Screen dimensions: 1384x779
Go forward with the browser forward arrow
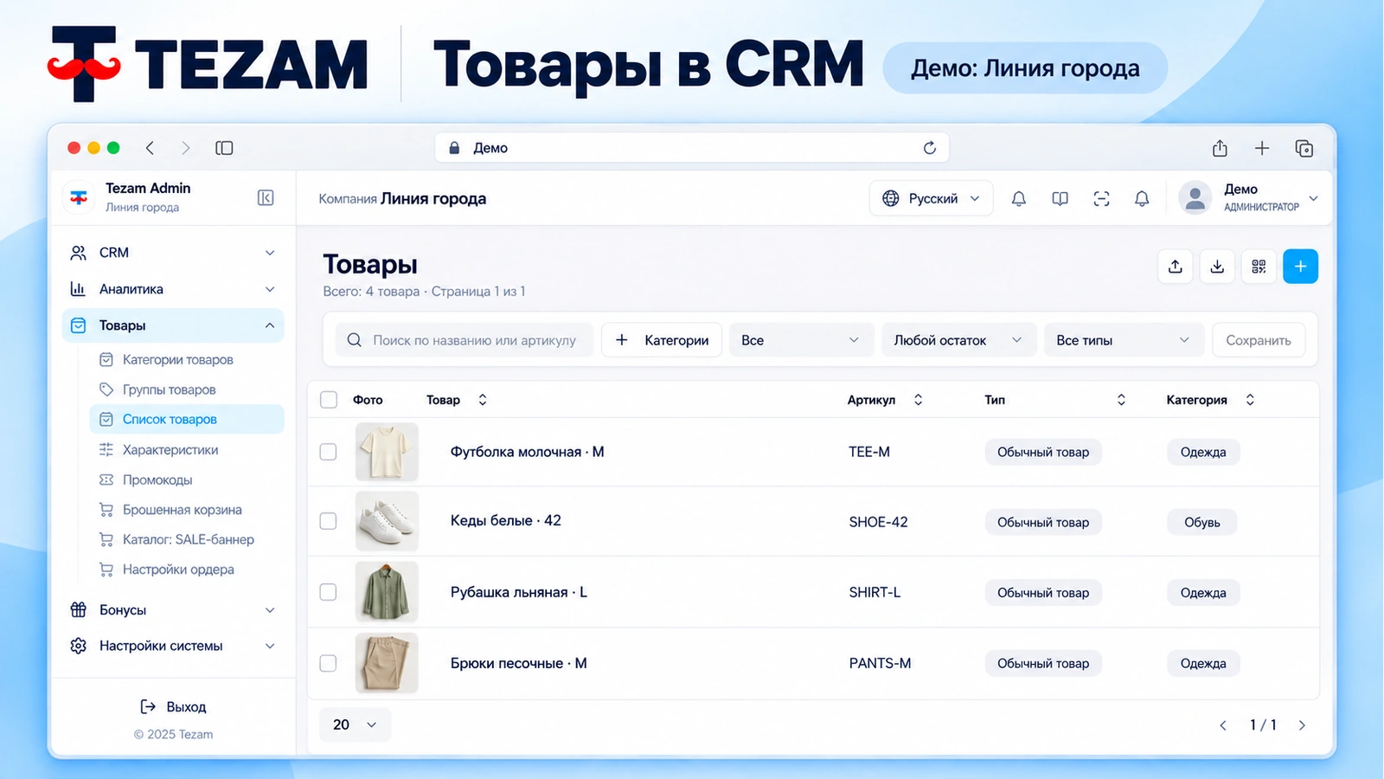(x=185, y=148)
